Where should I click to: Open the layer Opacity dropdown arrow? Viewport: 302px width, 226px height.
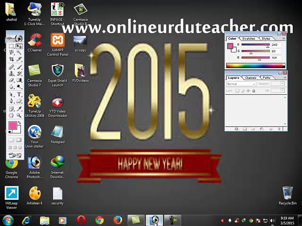tap(282, 83)
